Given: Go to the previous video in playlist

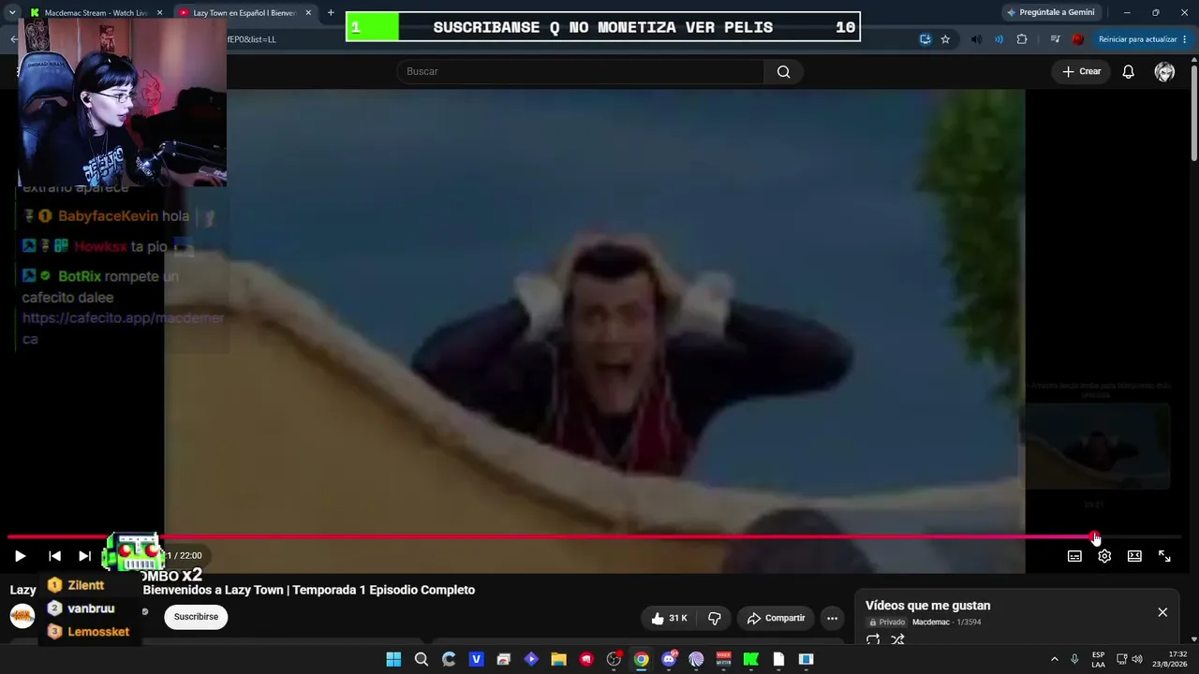Looking at the screenshot, I should tap(54, 556).
